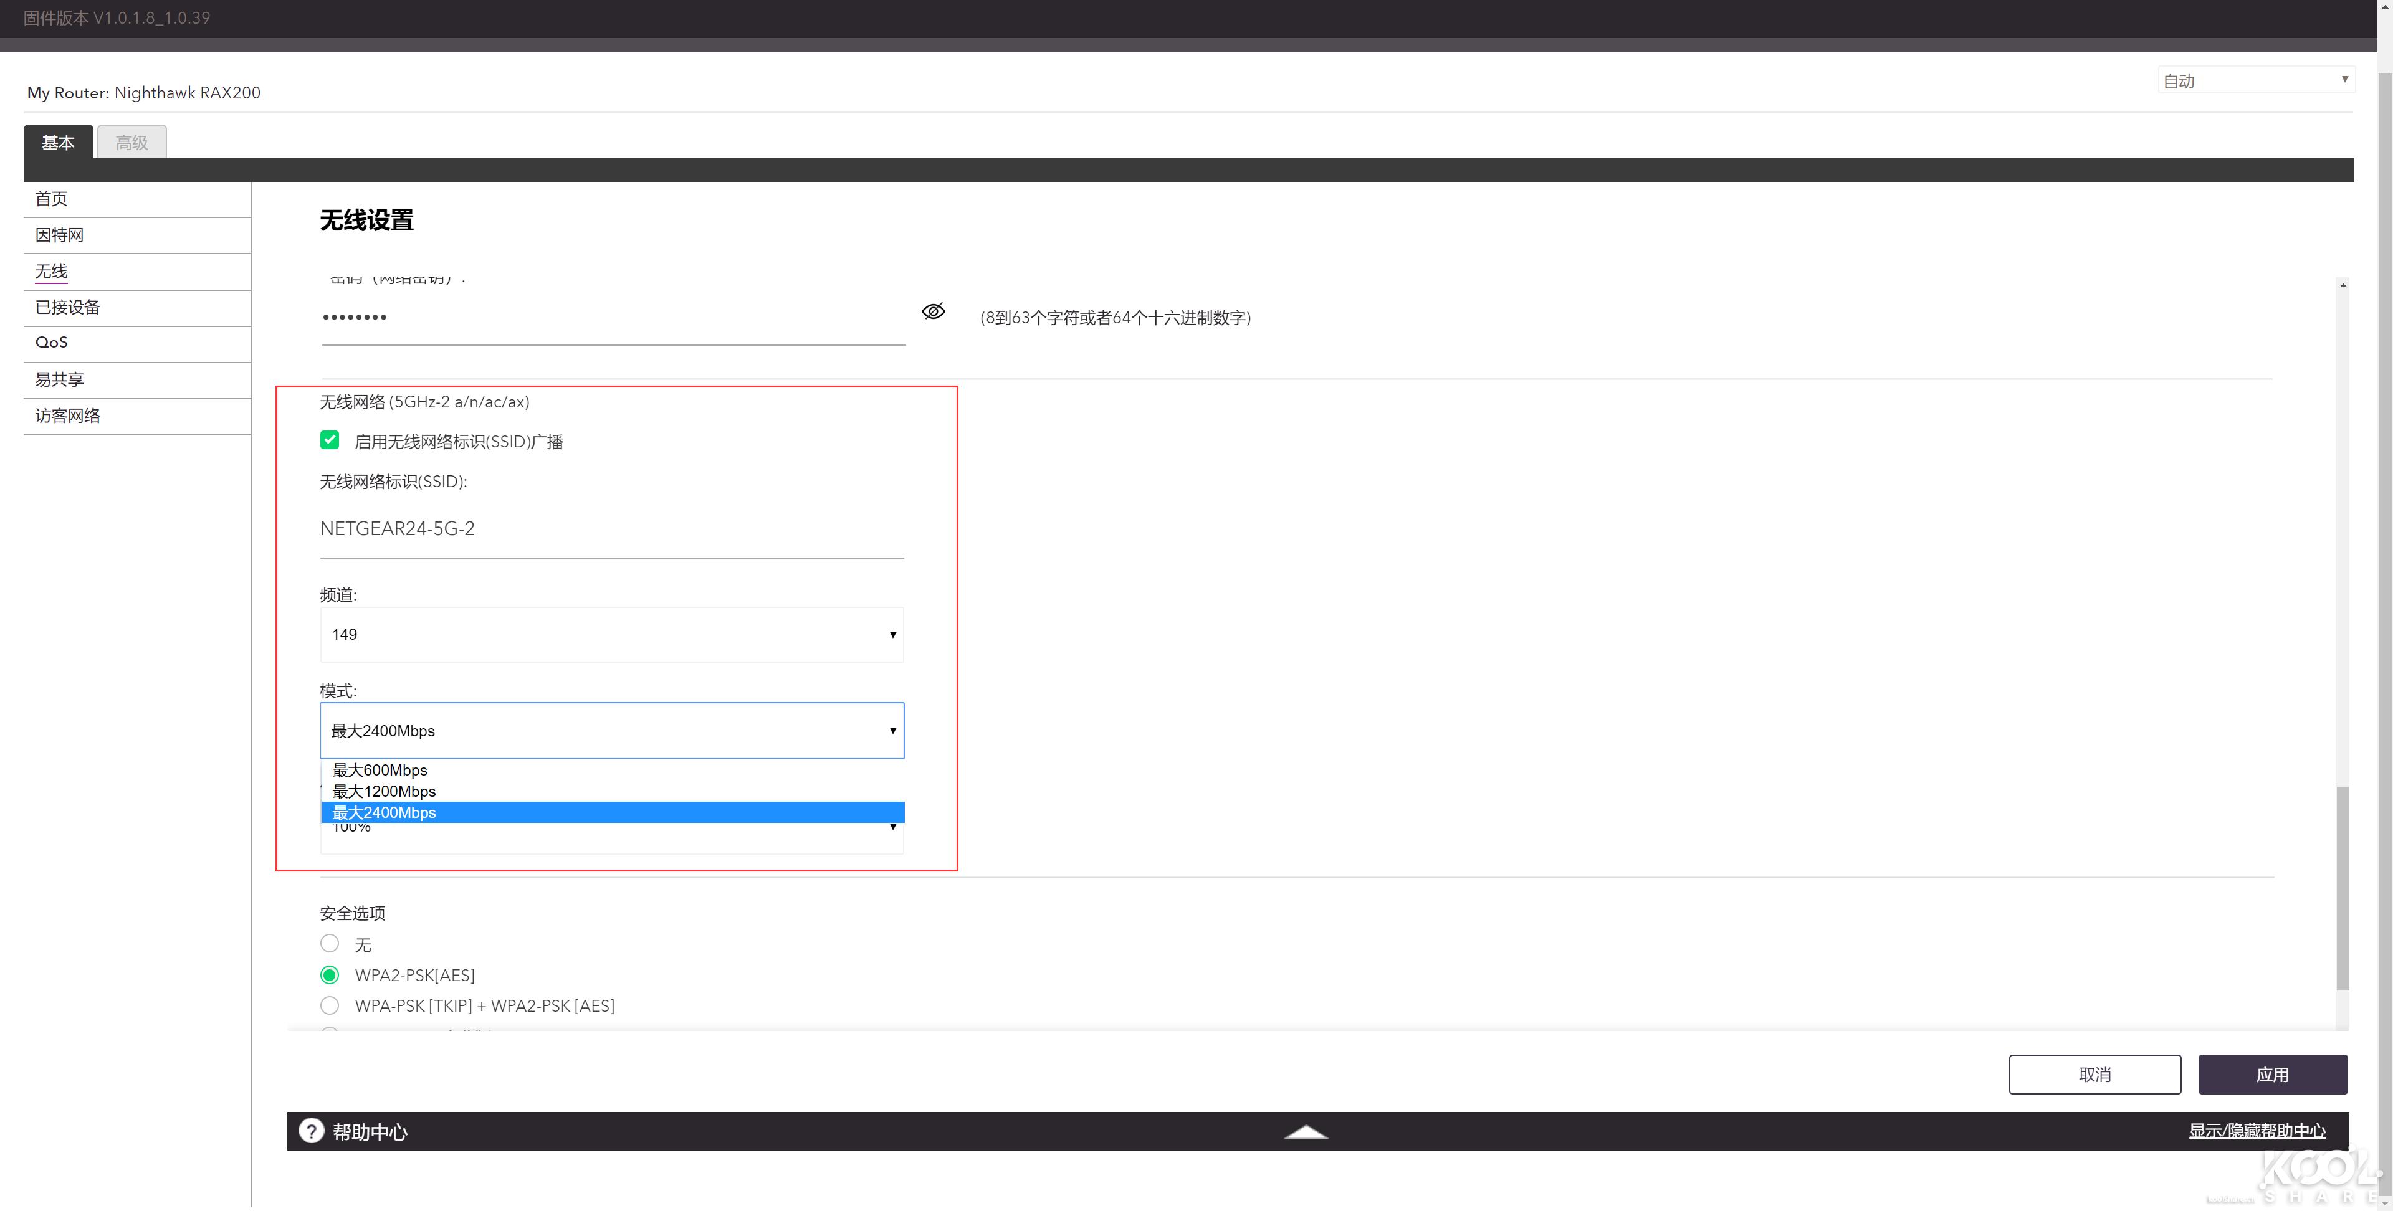Select the WPA2-PSK[AES] radio button
Viewport: 2393px width, 1211px height.
330,975
